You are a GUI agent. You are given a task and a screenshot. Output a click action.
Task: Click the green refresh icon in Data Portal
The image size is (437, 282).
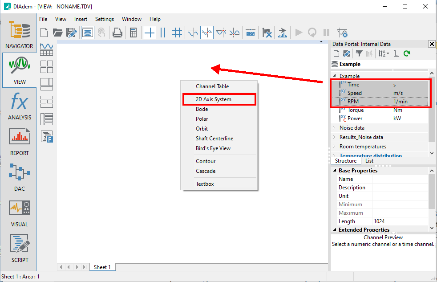coord(406,53)
